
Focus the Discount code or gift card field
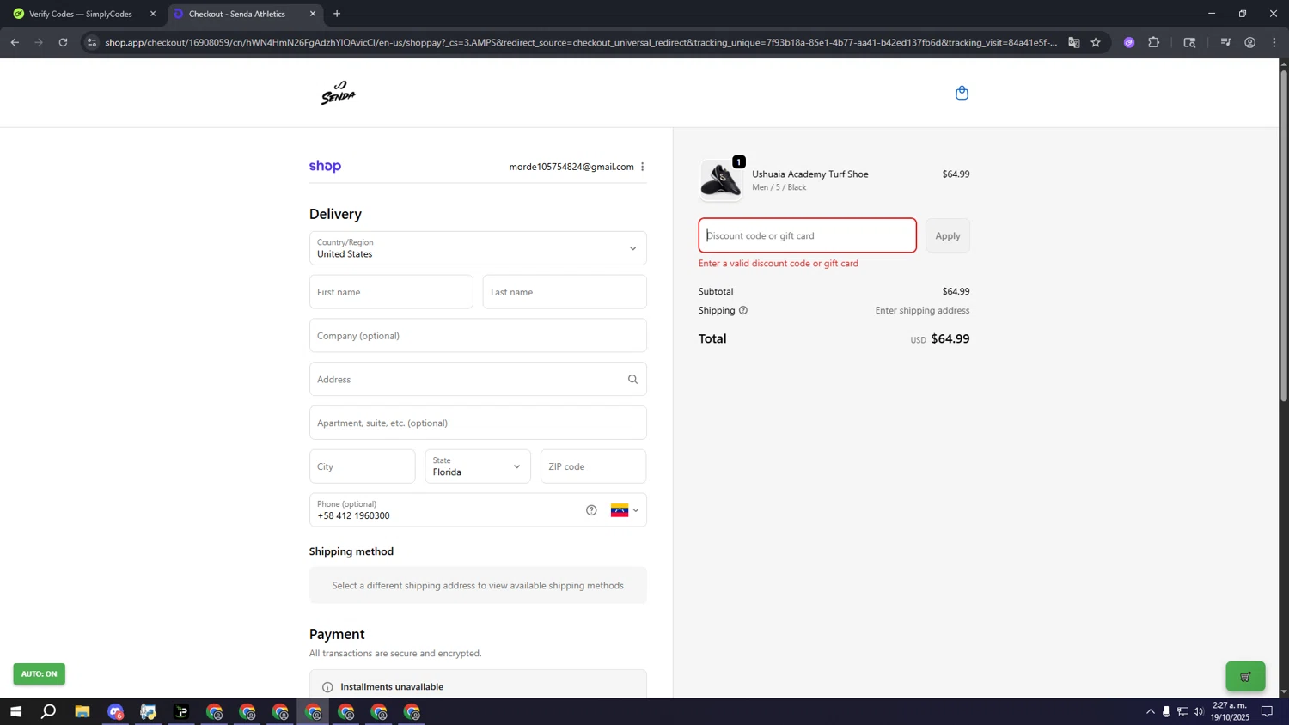click(x=807, y=235)
